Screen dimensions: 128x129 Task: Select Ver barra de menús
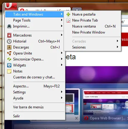(x=35, y=107)
